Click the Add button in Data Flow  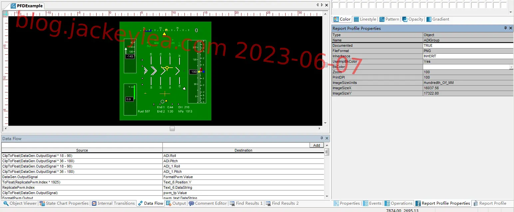317,145
